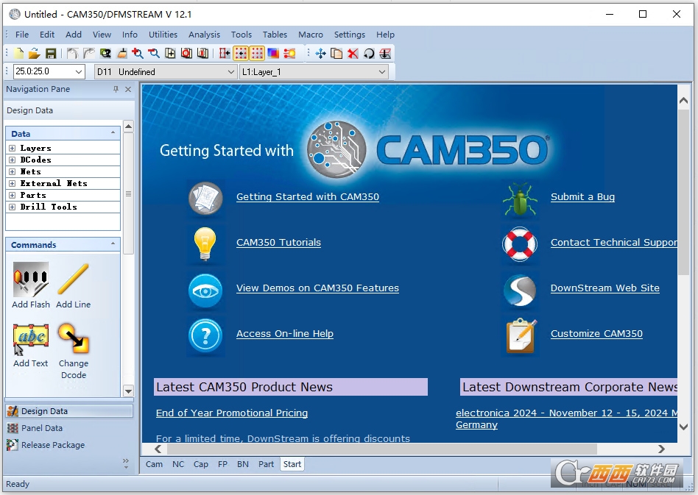Click the highlight object toolbar icon

[289, 54]
